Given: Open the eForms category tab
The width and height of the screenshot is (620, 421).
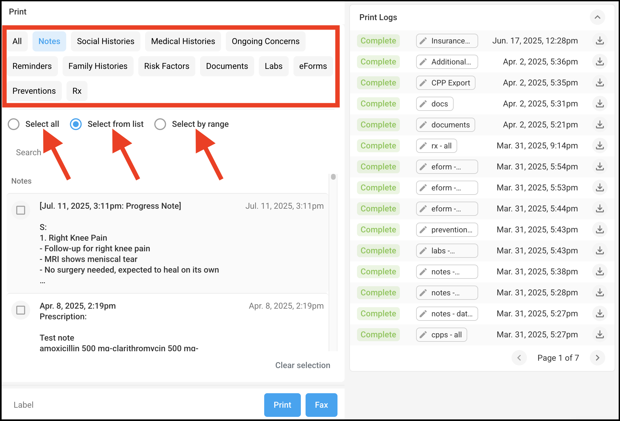Looking at the screenshot, I should coord(313,66).
